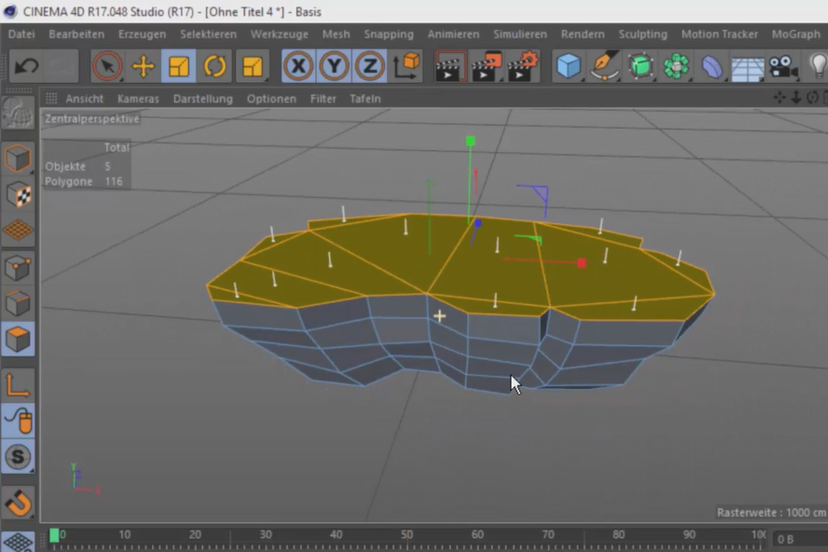This screenshot has height=552, width=828.
Task: Open the Werkzeuge menu
Action: 280,34
